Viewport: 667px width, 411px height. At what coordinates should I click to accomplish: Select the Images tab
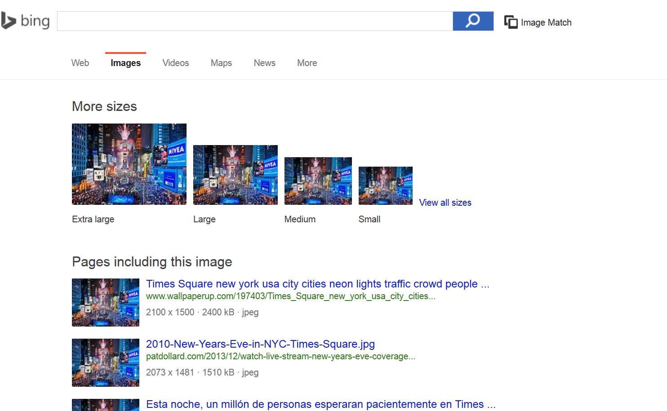coord(126,63)
